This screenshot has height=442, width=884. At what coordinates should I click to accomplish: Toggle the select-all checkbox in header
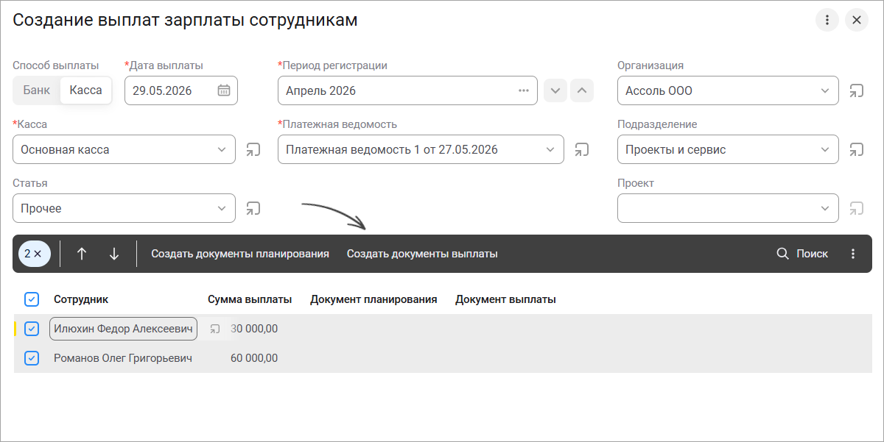[x=32, y=299]
